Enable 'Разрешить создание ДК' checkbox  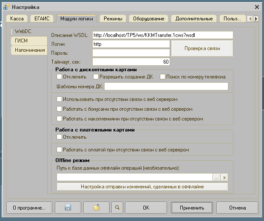(96, 77)
